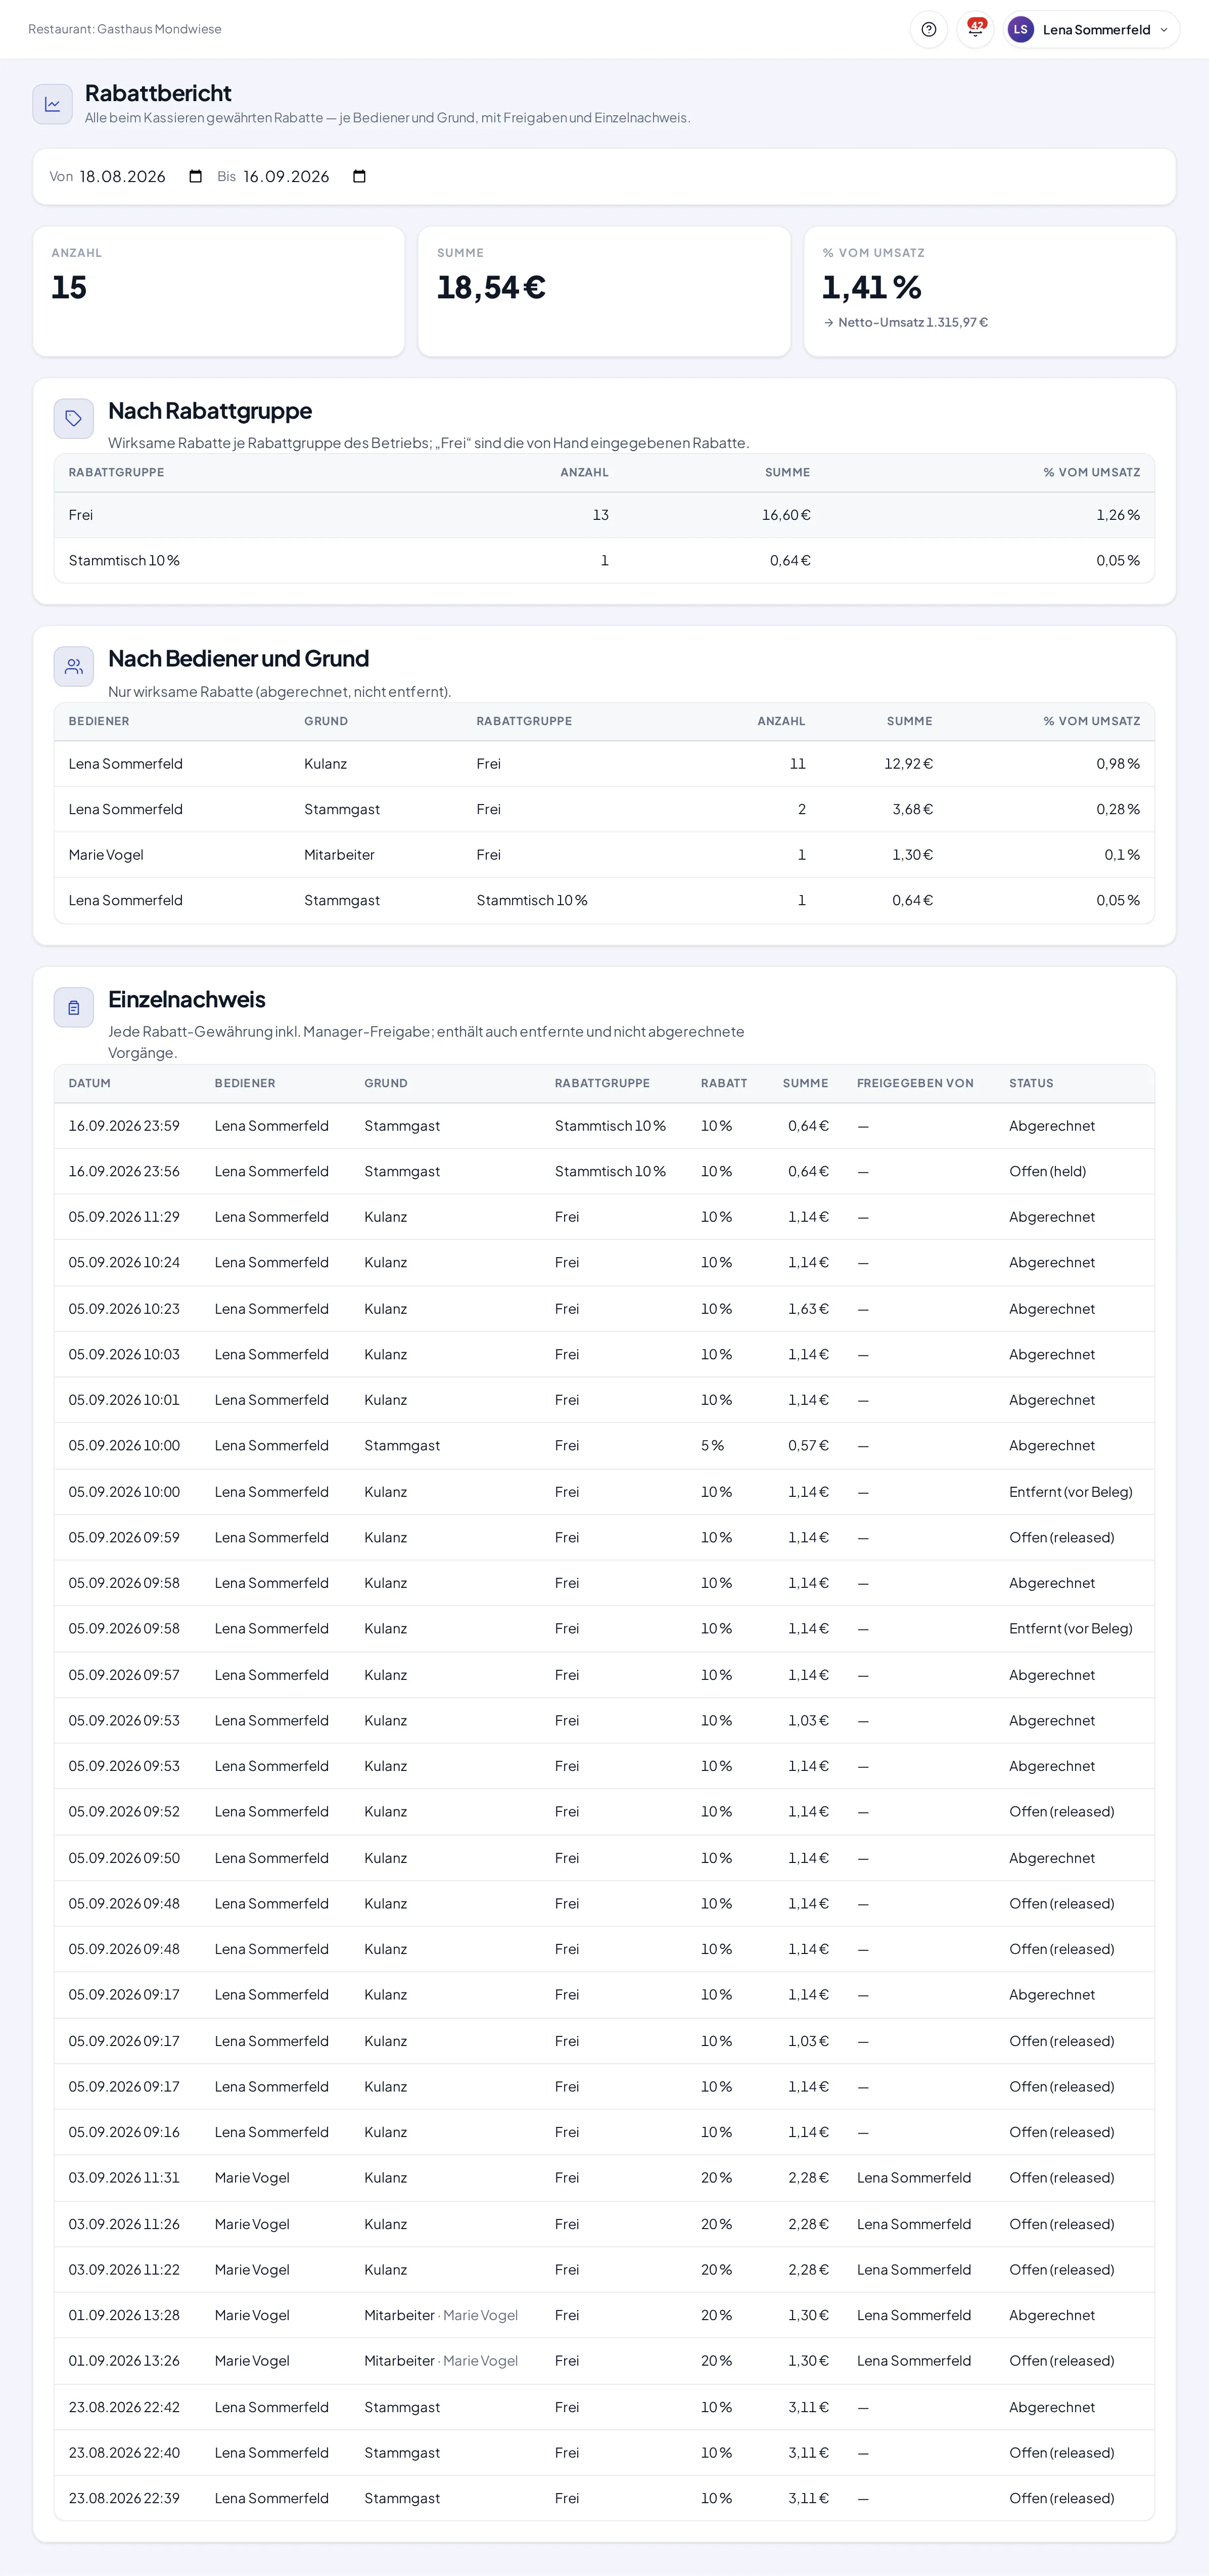This screenshot has width=1209, height=2576.
Task: Click the Kulanz cell with count 11
Action: [x=325, y=764]
